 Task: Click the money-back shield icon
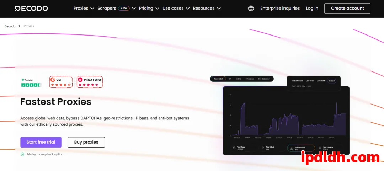tap(22, 154)
